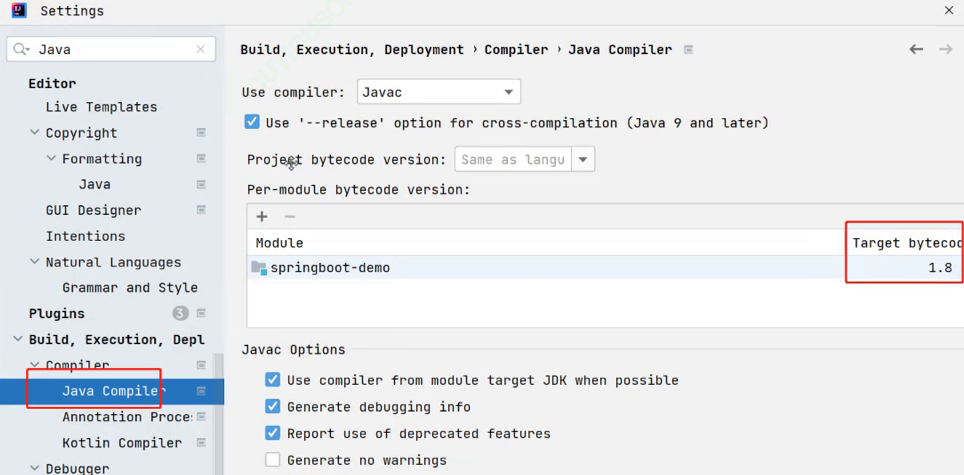Click project-level icon beside GUI Designer
This screenshot has height=475, width=964.
(201, 210)
